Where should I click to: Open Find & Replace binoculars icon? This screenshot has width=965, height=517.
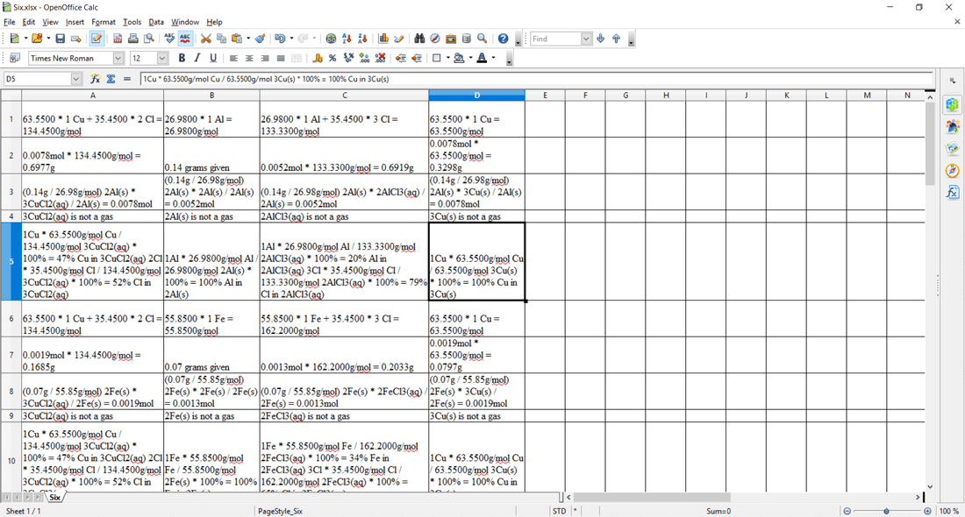pyautogui.click(x=419, y=39)
